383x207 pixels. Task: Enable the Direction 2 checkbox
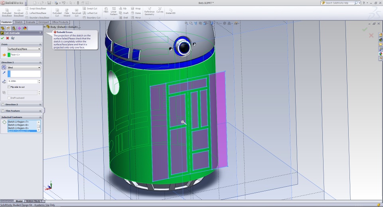coord(3,104)
